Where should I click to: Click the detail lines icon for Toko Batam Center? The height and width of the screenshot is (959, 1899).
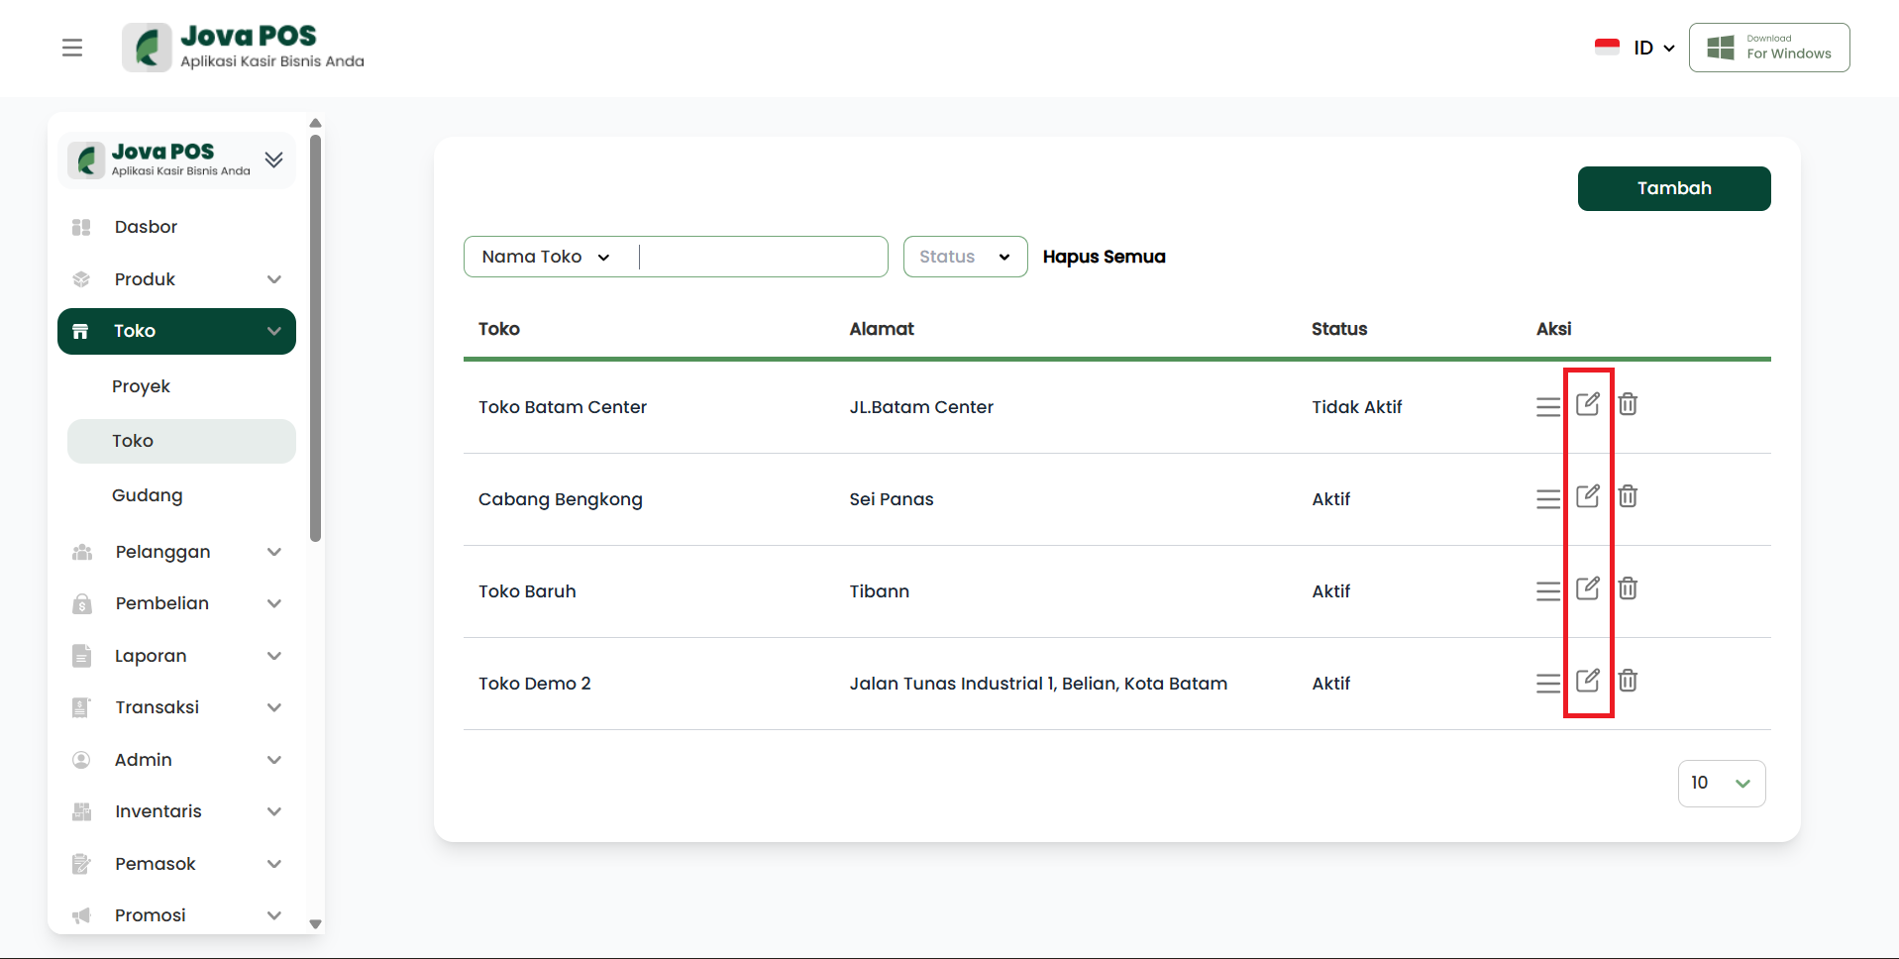tap(1547, 407)
